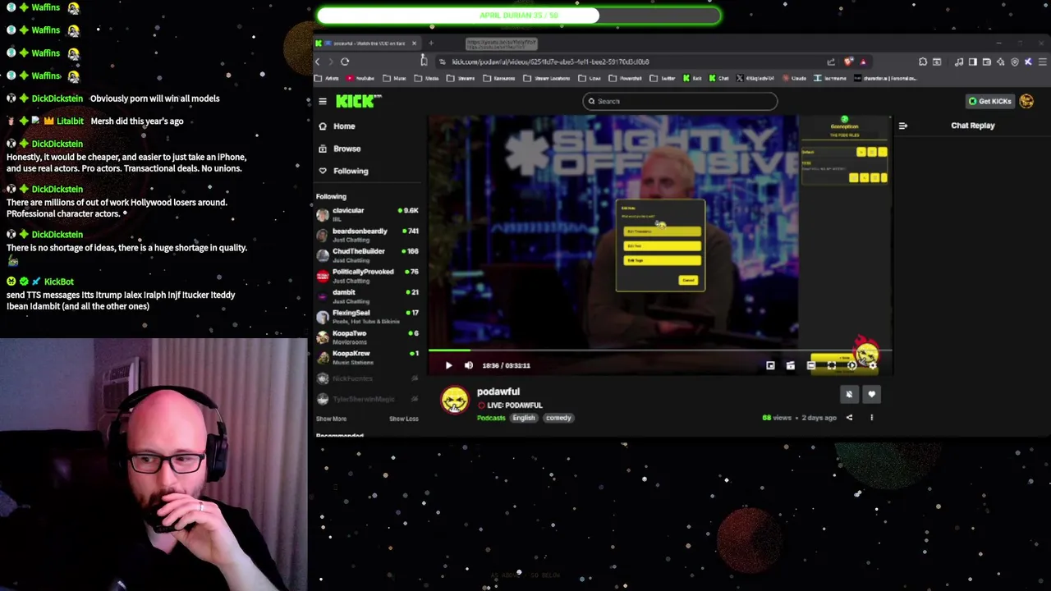
Task: Open the Claude bookmark
Action: tap(794, 78)
